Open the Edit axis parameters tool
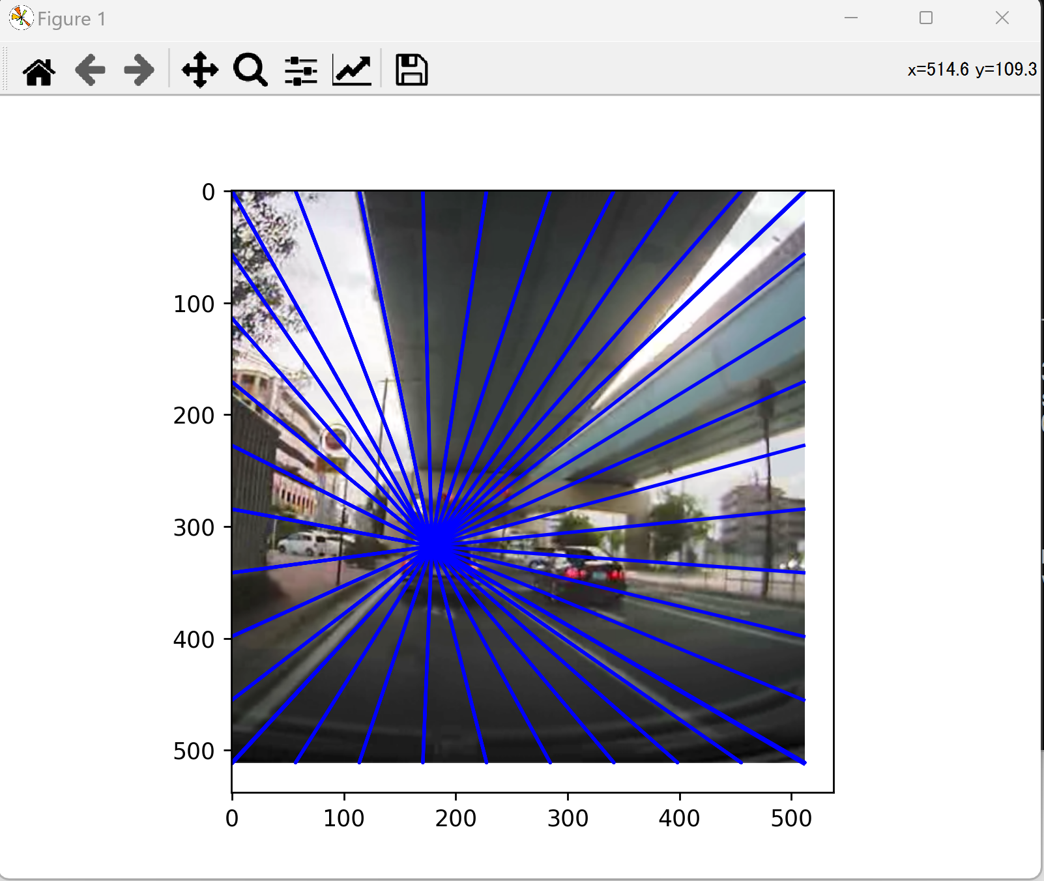 click(x=352, y=70)
